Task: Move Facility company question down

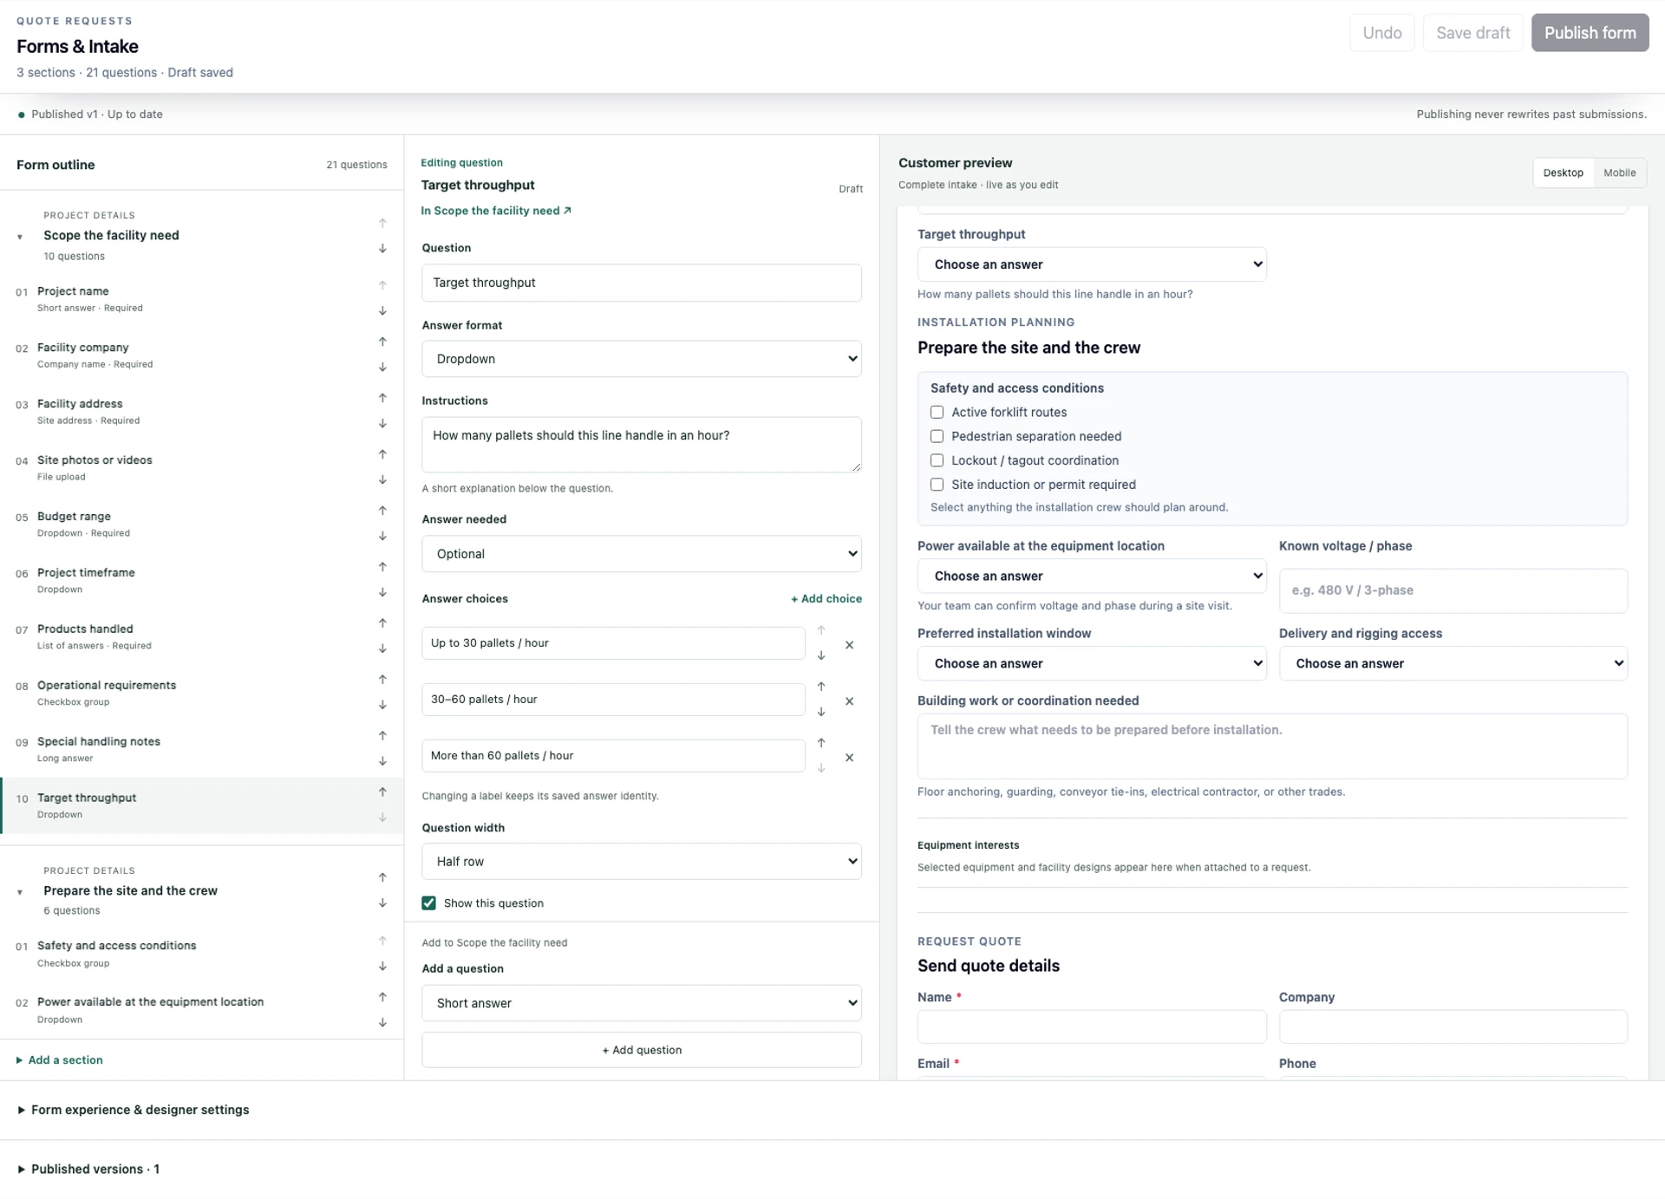Action: (x=382, y=368)
